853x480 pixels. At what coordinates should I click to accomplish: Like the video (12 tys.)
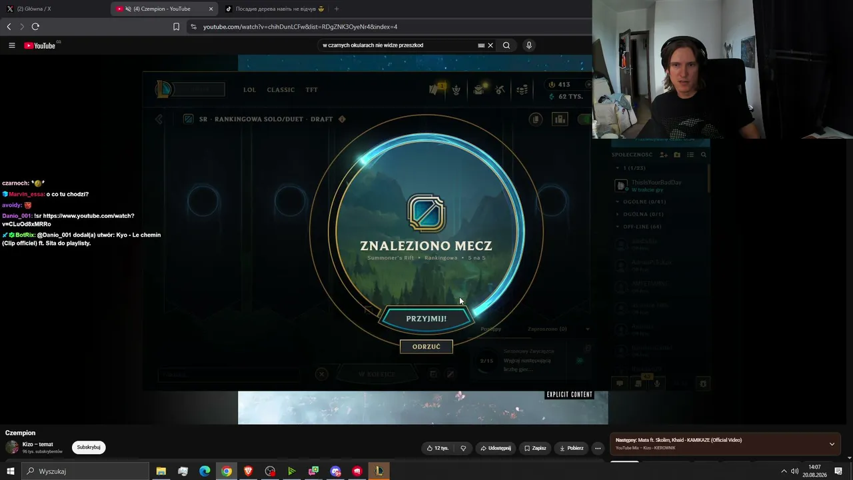tap(437, 448)
